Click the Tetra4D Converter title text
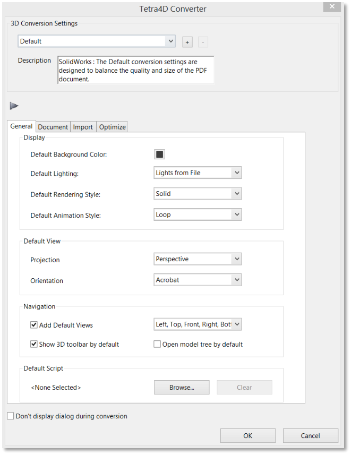This screenshot has width=351, height=455. coord(173,9)
